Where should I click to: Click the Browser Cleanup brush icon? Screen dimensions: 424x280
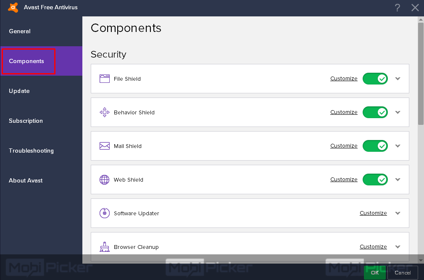(104, 247)
